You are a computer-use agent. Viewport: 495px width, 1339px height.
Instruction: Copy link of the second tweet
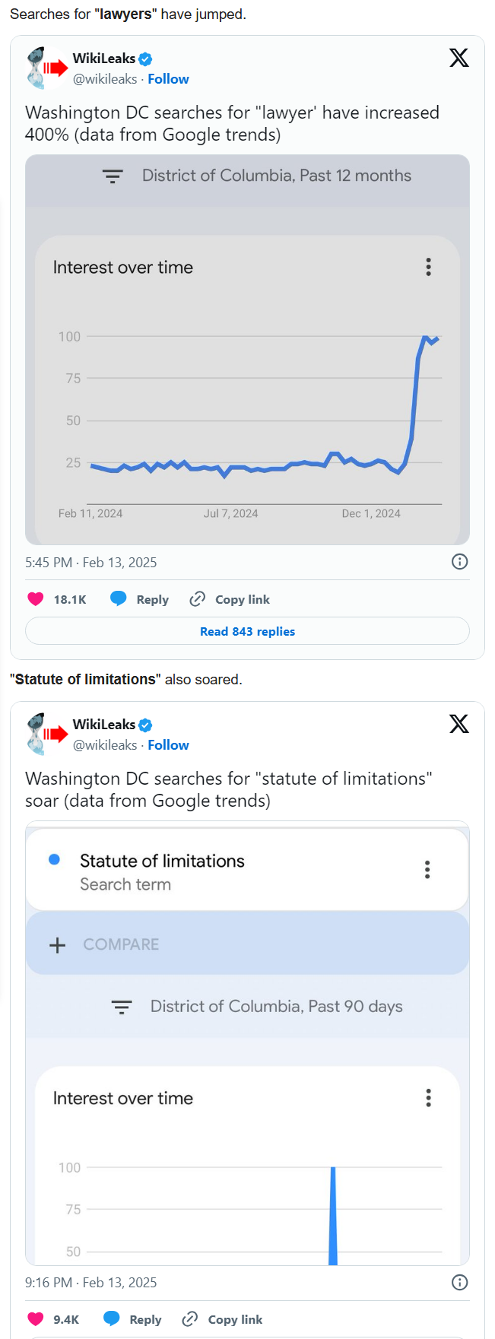click(223, 1319)
